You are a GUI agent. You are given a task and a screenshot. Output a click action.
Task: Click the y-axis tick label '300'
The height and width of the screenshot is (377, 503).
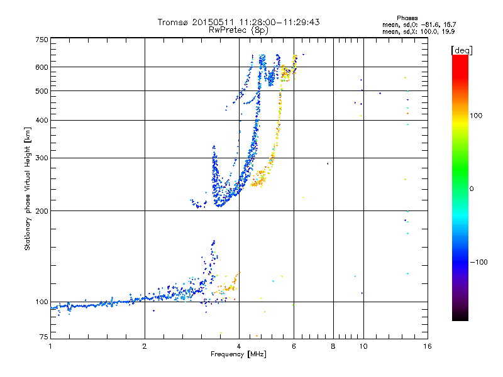(42, 158)
